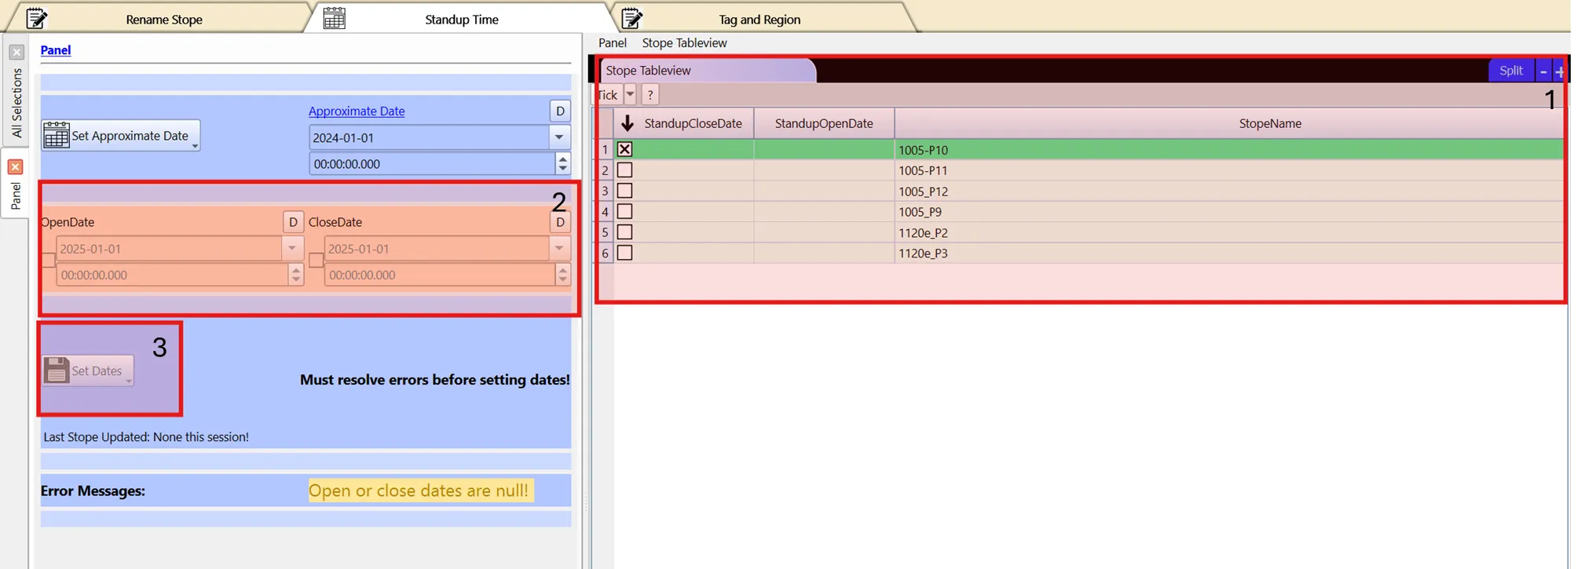Click the question mark help button
1577x569 pixels.
coord(650,95)
